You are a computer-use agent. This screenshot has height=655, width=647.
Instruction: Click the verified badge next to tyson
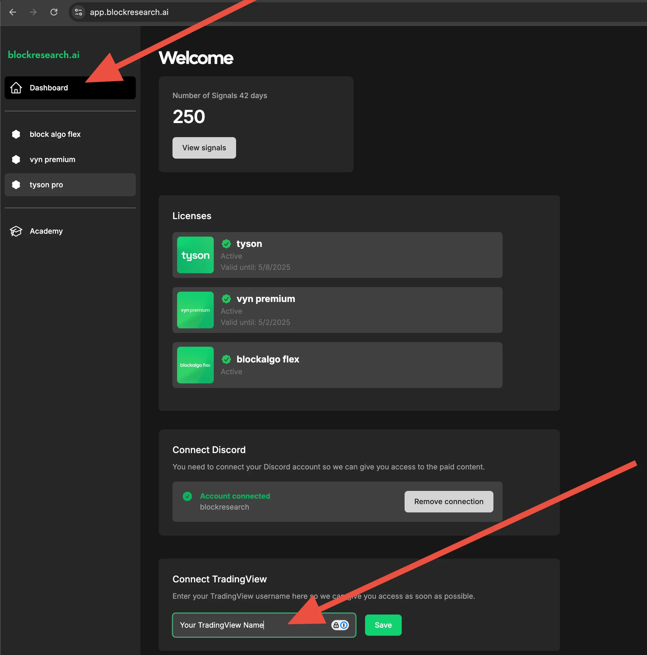click(x=226, y=244)
